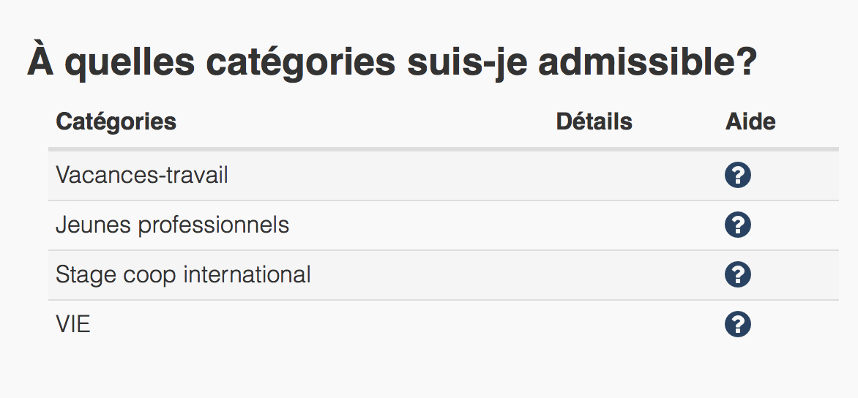The width and height of the screenshot is (858, 398).
Task: Click the Détails cell for Vacances-travail
Action: click(594, 176)
